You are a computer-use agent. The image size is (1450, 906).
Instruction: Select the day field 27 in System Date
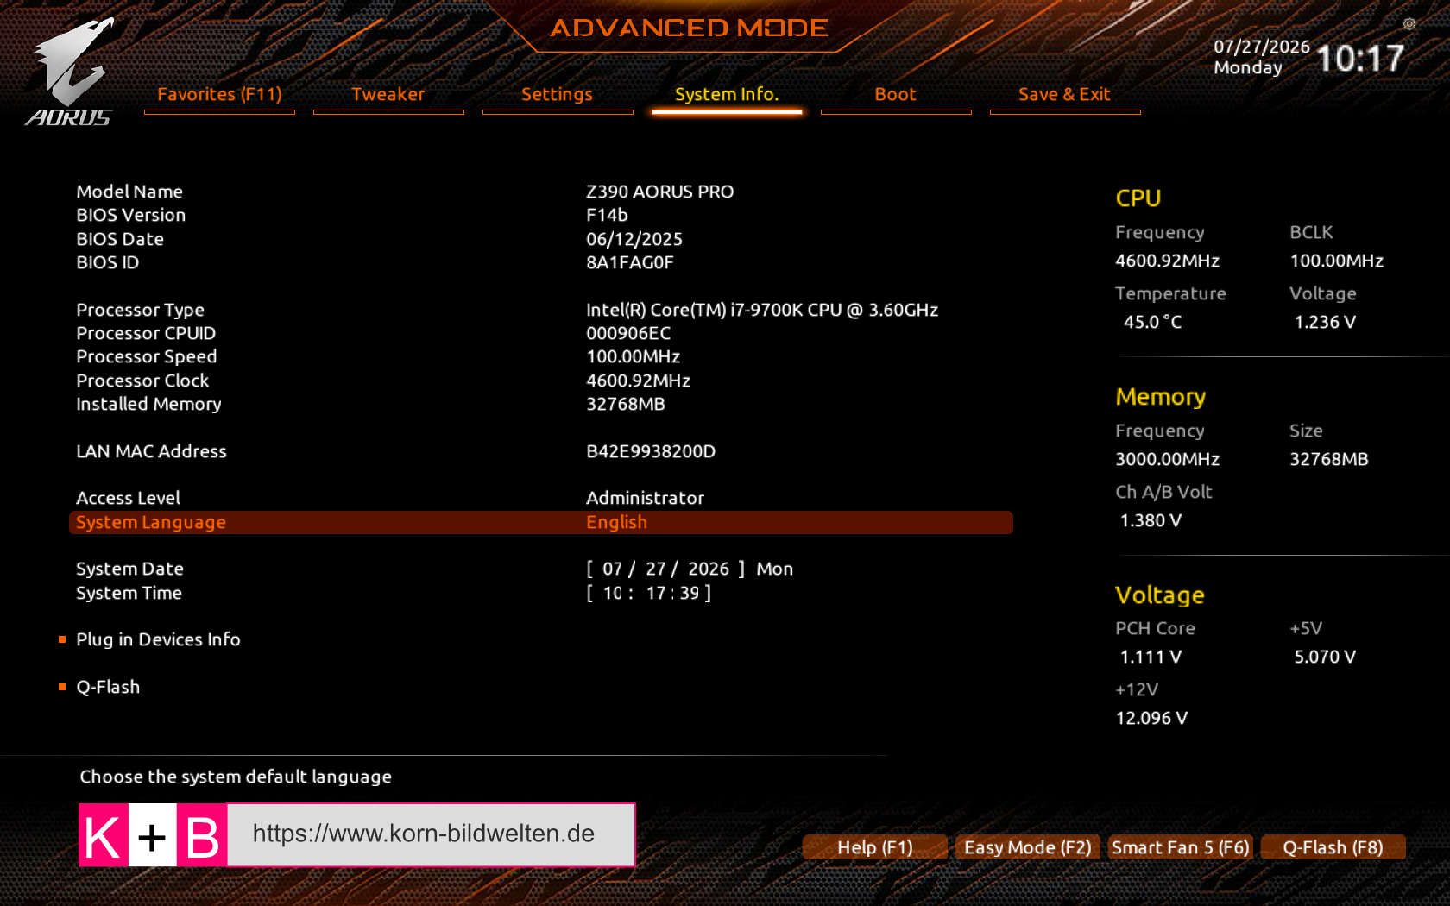[656, 569]
